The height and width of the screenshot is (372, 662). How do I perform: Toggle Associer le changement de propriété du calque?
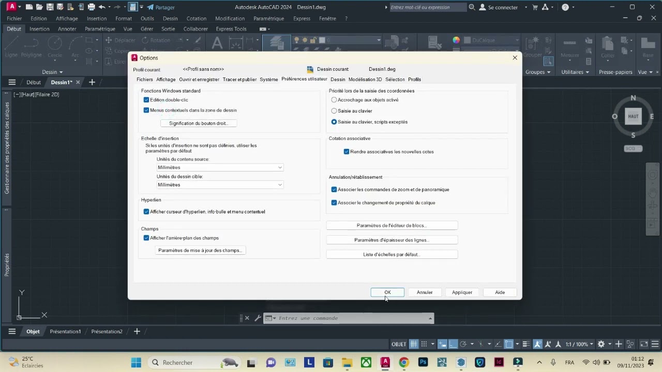click(x=334, y=203)
